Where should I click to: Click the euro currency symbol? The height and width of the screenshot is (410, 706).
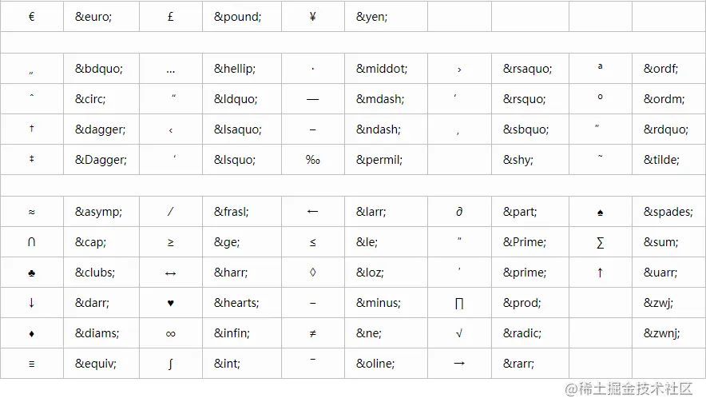pyautogui.click(x=31, y=16)
